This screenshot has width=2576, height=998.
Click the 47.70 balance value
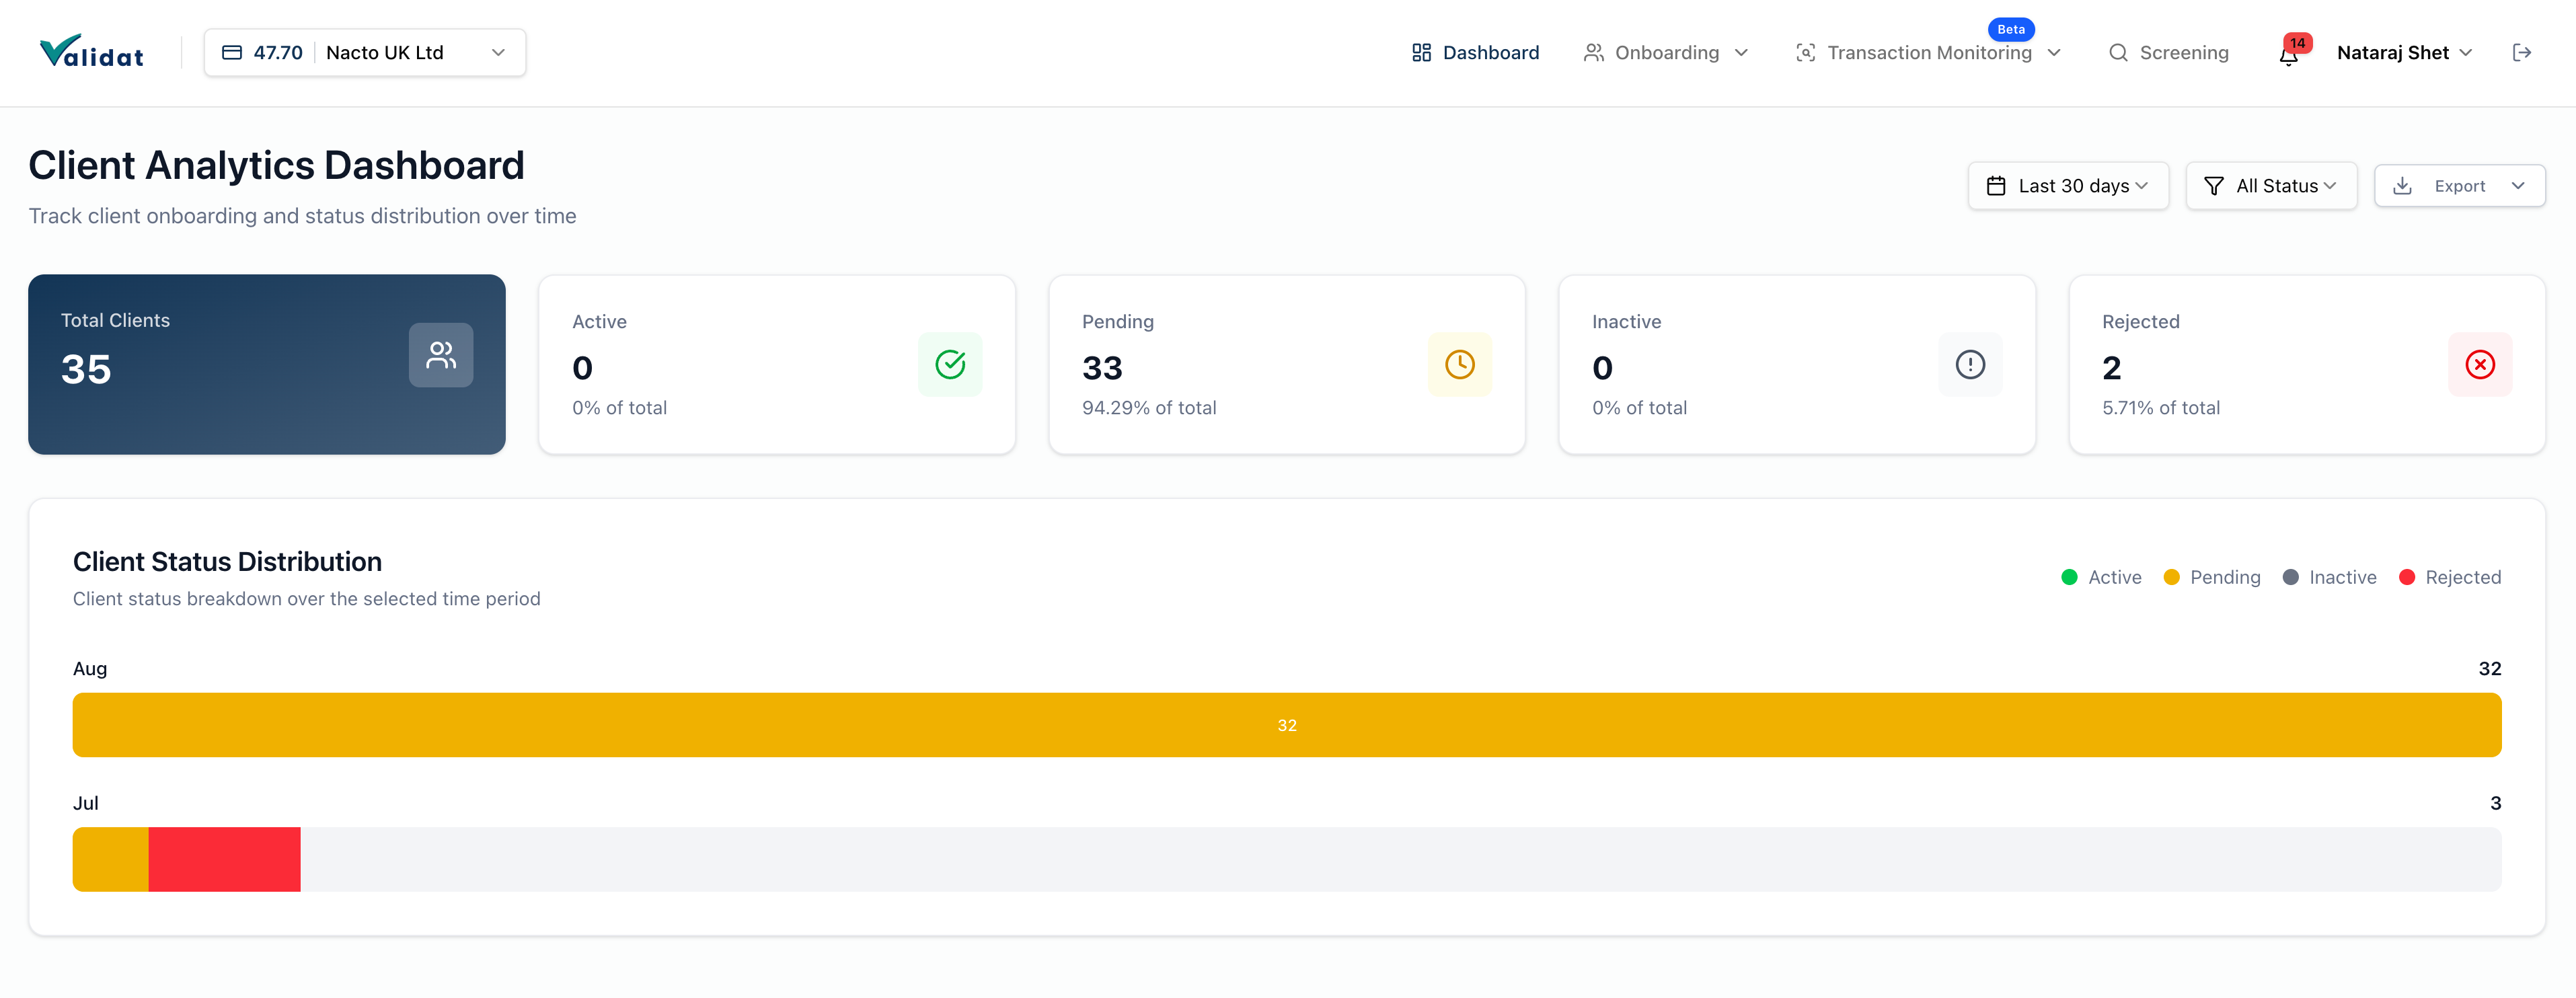pyautogui.click(x=278, y=53)
